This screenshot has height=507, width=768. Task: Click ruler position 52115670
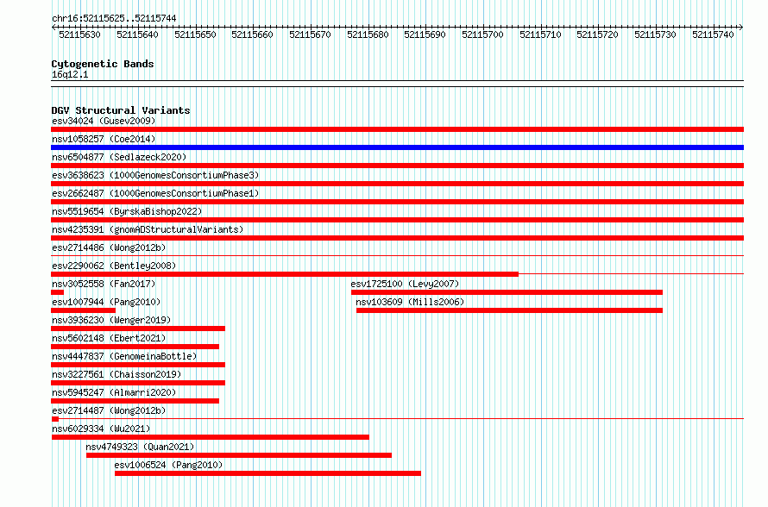click(310, 34)
